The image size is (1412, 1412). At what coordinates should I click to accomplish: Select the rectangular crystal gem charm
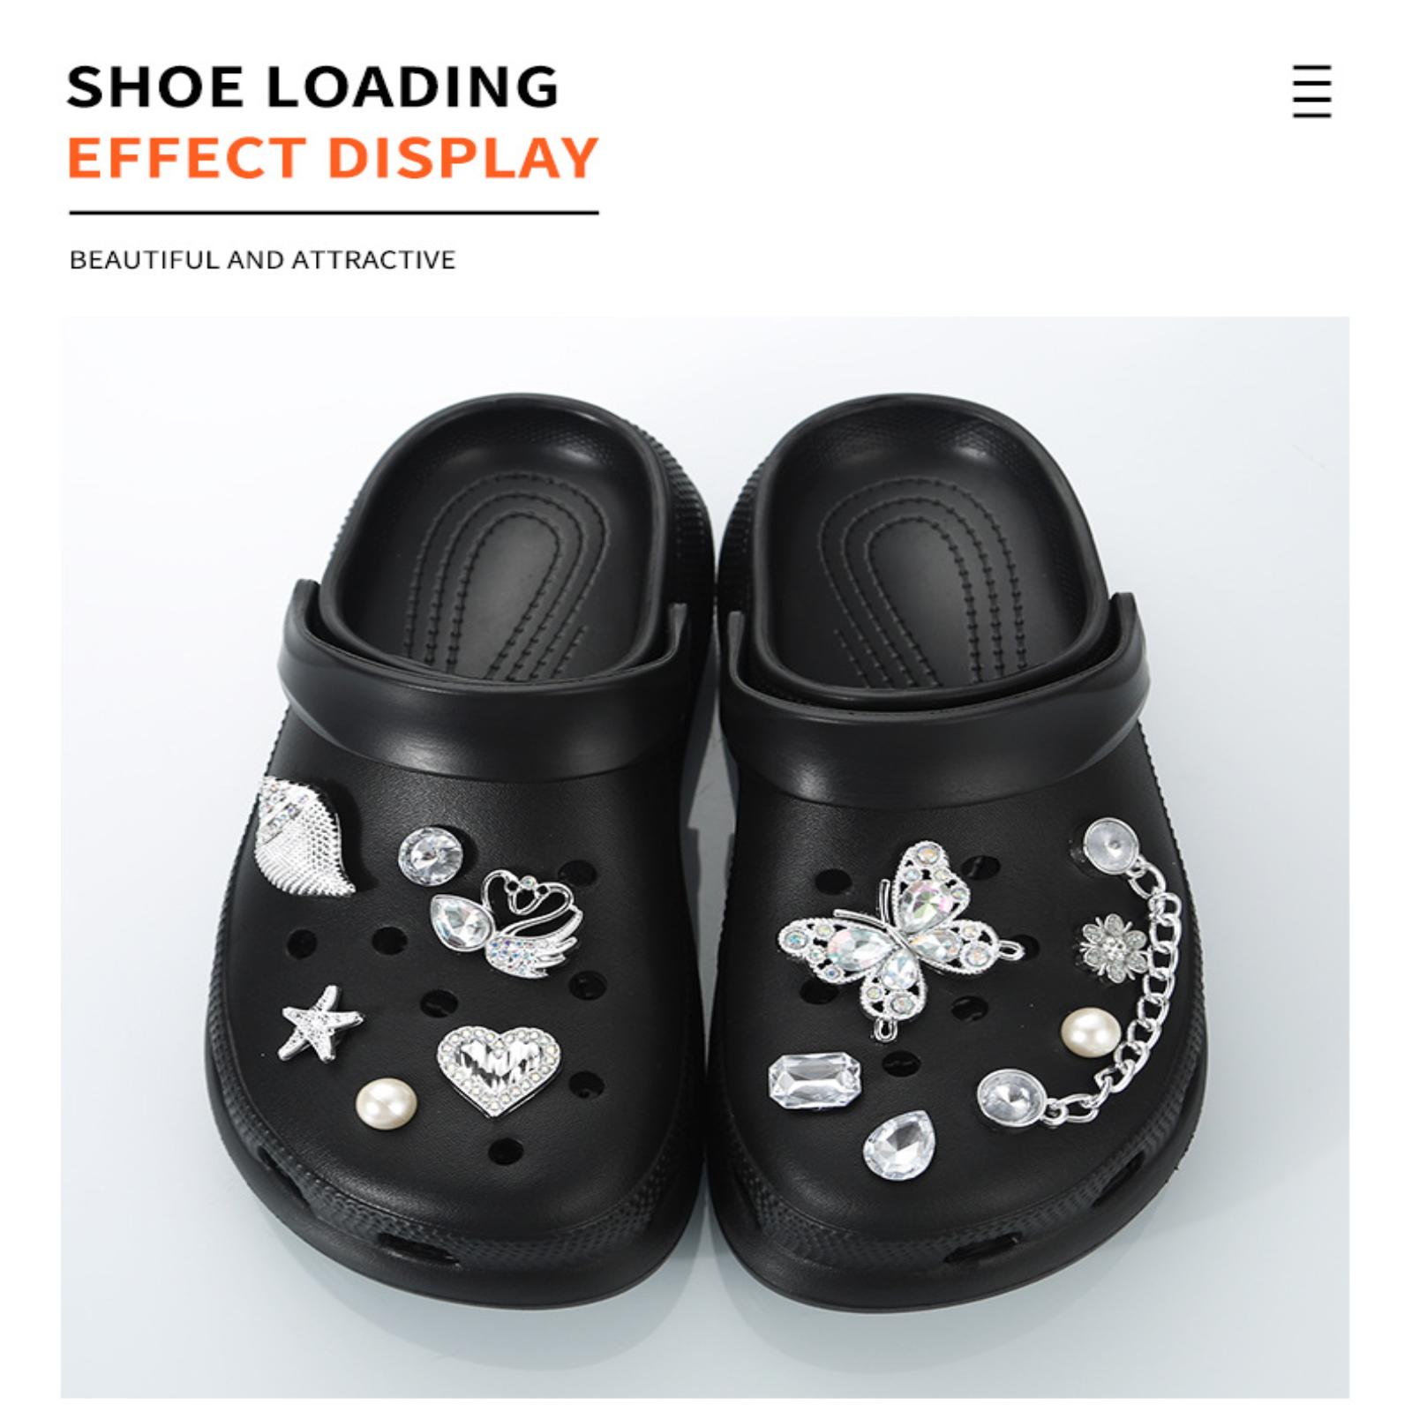[814, 1080]
